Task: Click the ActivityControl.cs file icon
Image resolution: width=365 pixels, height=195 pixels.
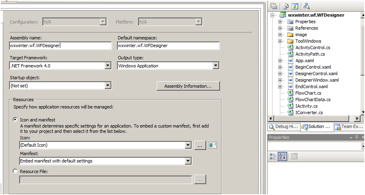Action: pyautogui.click(x=290, y=48)
